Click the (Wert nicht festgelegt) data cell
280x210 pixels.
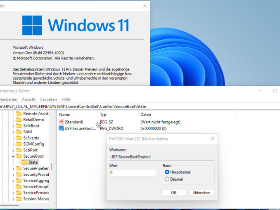[160, 122]
